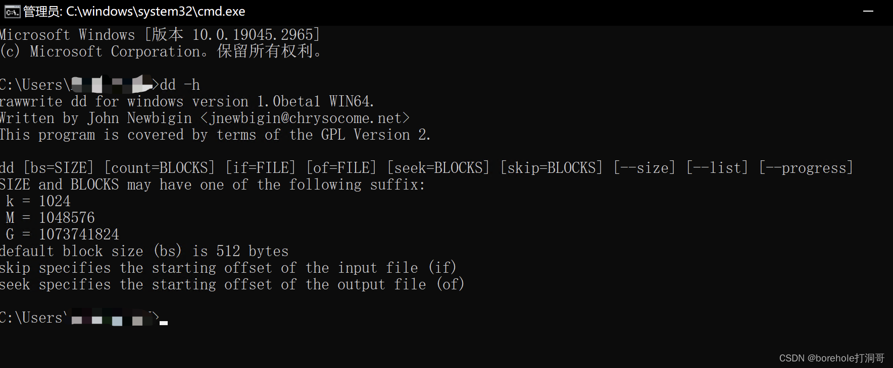Click the [of=FILE] option text
The width and height of the screenshot is (893, 368).
tap(341, 168)
